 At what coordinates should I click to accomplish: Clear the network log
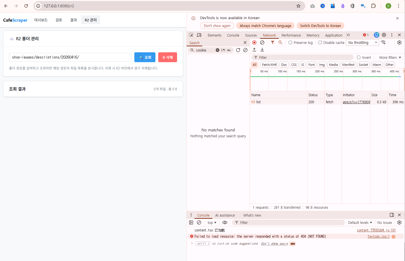tap(262, 42)
